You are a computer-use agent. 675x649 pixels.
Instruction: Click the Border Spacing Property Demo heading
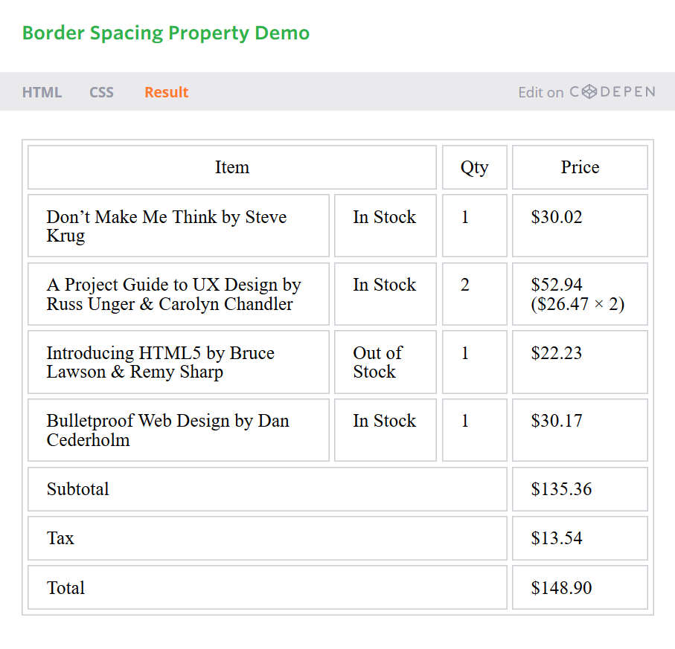pyautogui.click(x=165, y=33)
